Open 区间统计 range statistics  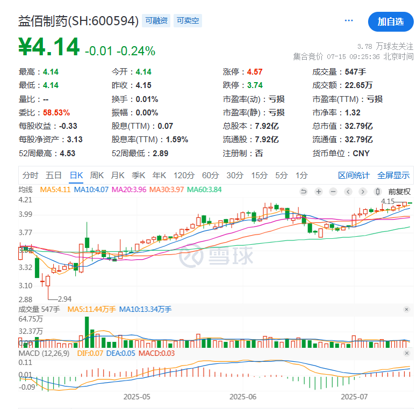coord(354,176)
